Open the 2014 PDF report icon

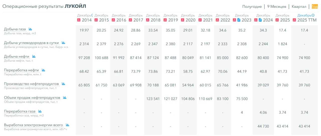(x=79, y=20)
